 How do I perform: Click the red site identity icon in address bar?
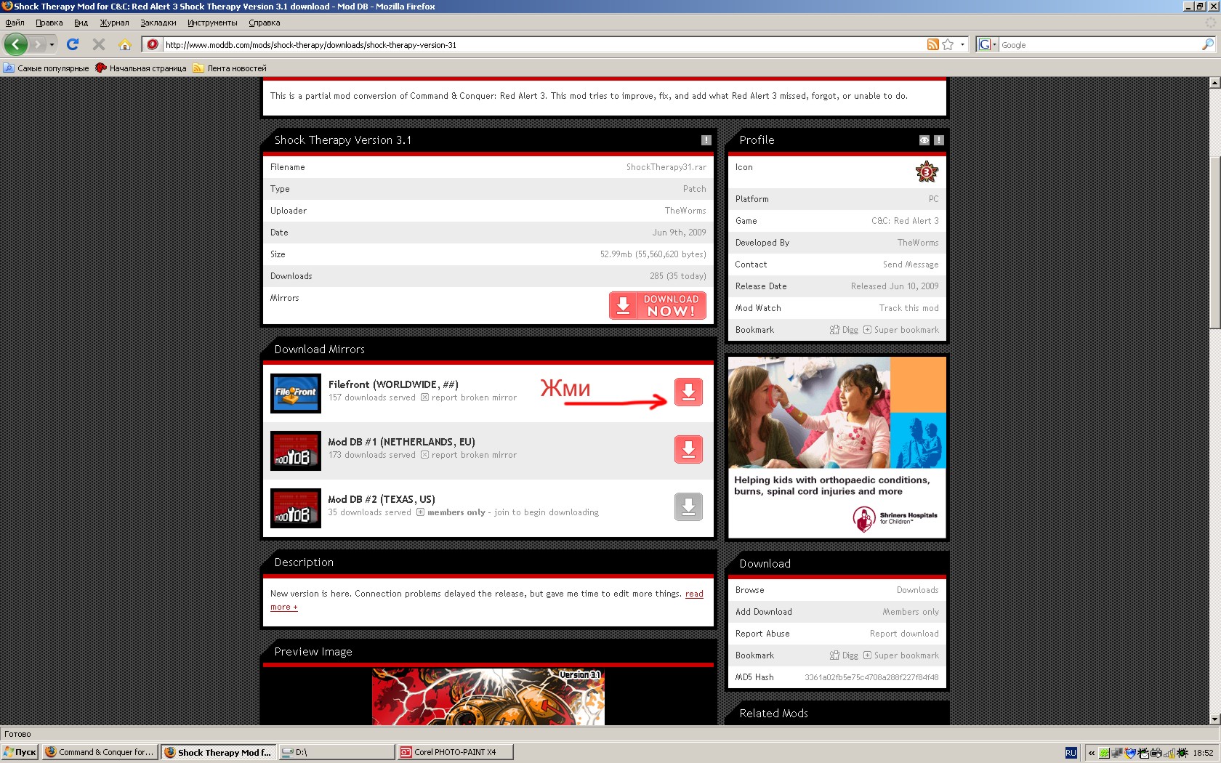coord(153,44)
